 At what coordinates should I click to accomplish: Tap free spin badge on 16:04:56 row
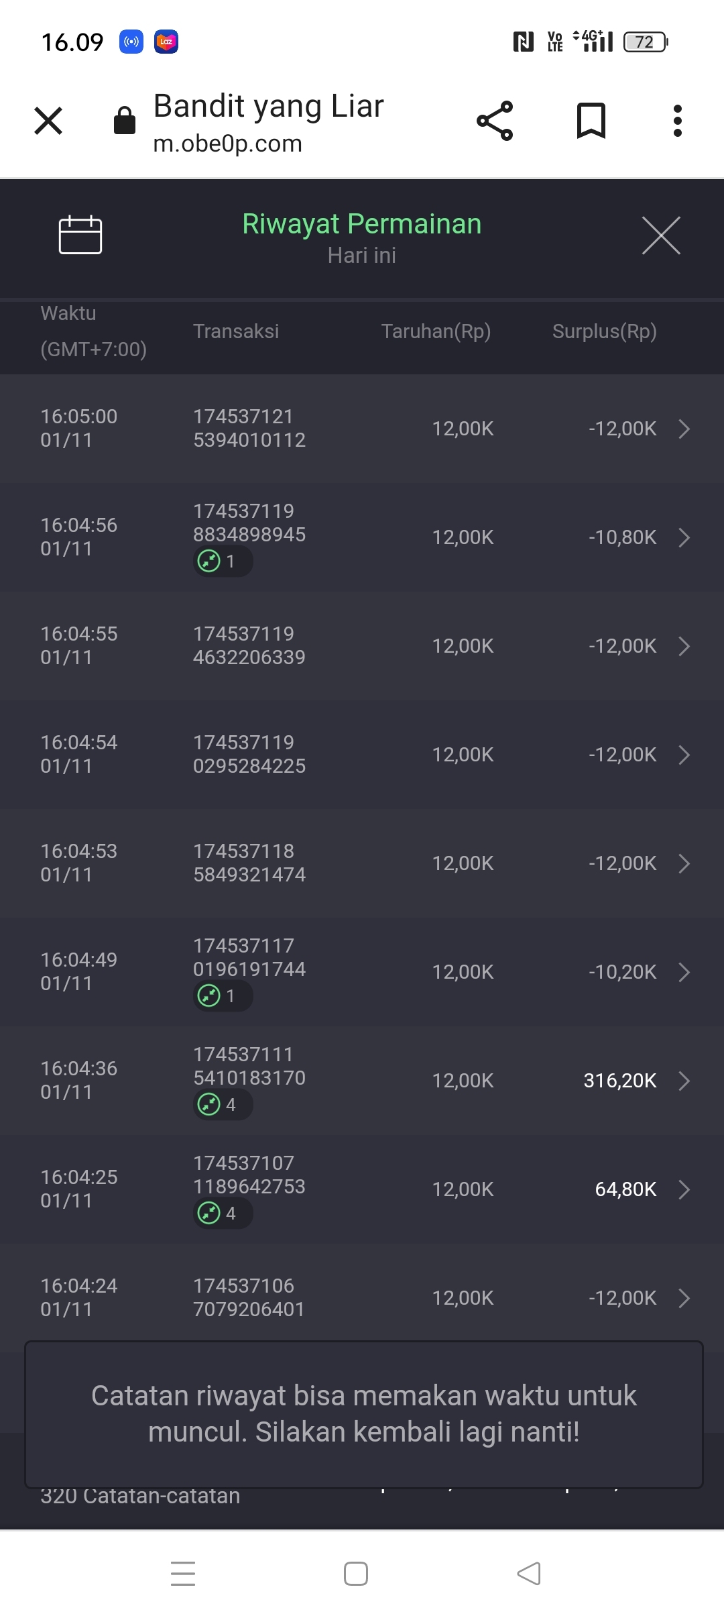pos(222,561)
